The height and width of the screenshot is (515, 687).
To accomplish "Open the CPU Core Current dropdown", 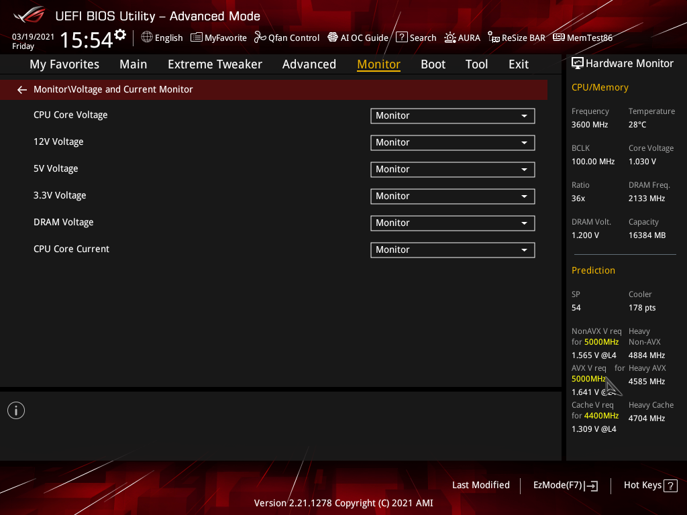I will pos(453,250).
